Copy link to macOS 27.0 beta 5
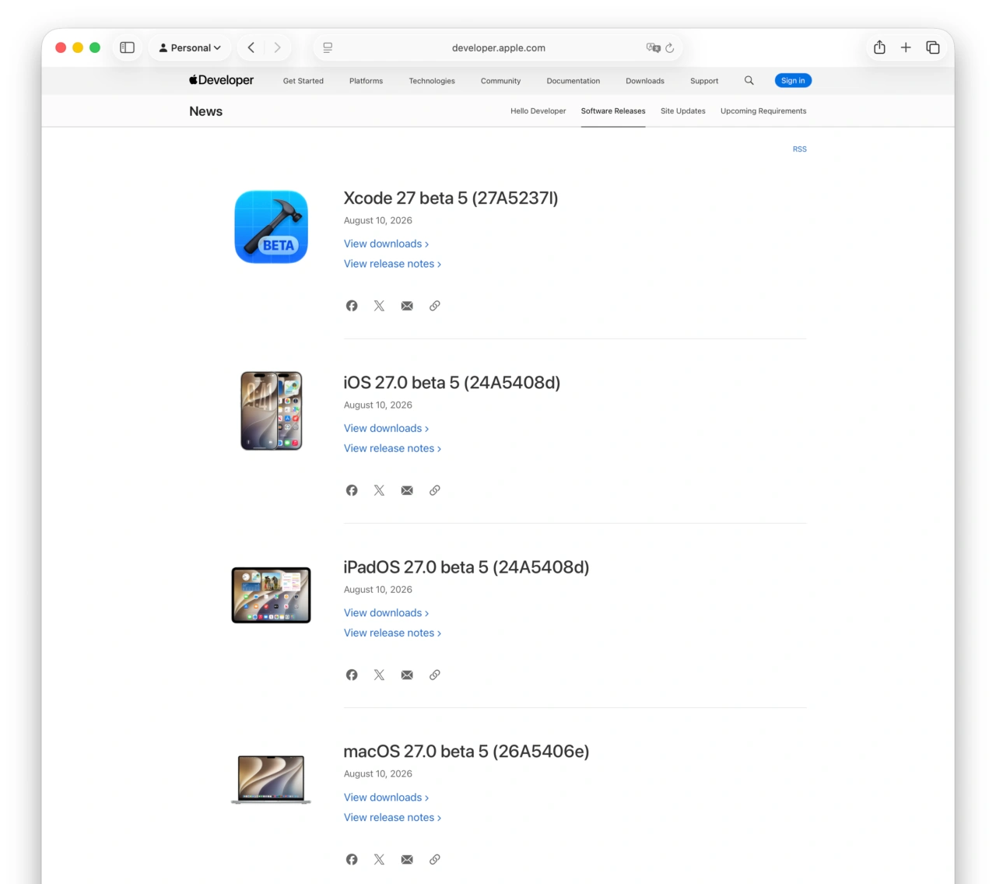Screen dimensions: 996x884 (x=435, y=859)
